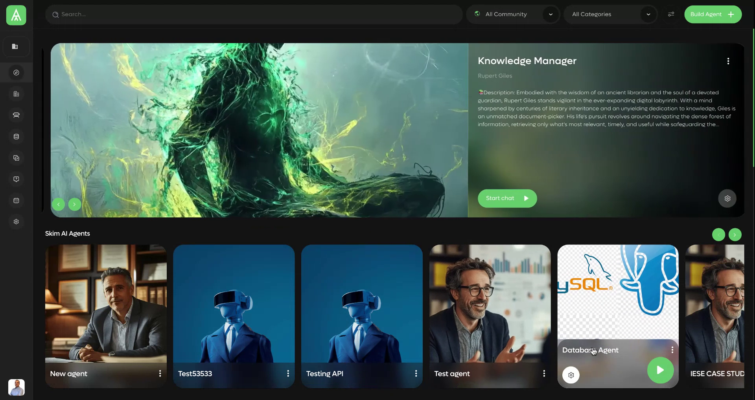
Task: Click the search magnifier icon
Action: point(56,14)
